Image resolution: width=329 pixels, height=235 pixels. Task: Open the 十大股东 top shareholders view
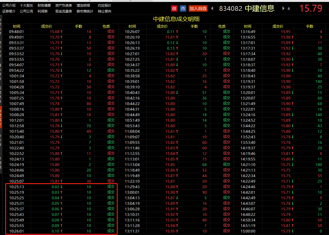click(x=27, y=5)
